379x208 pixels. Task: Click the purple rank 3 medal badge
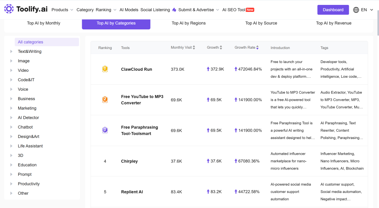(x=105, y=130)
